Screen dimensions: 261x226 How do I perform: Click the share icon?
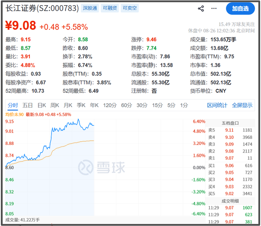coord(201,9)
